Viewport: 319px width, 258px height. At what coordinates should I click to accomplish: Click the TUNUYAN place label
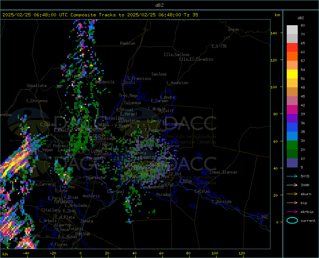(x=82, y=234)
